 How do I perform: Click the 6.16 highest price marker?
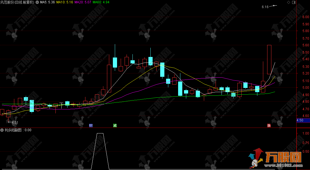point(265,7)
